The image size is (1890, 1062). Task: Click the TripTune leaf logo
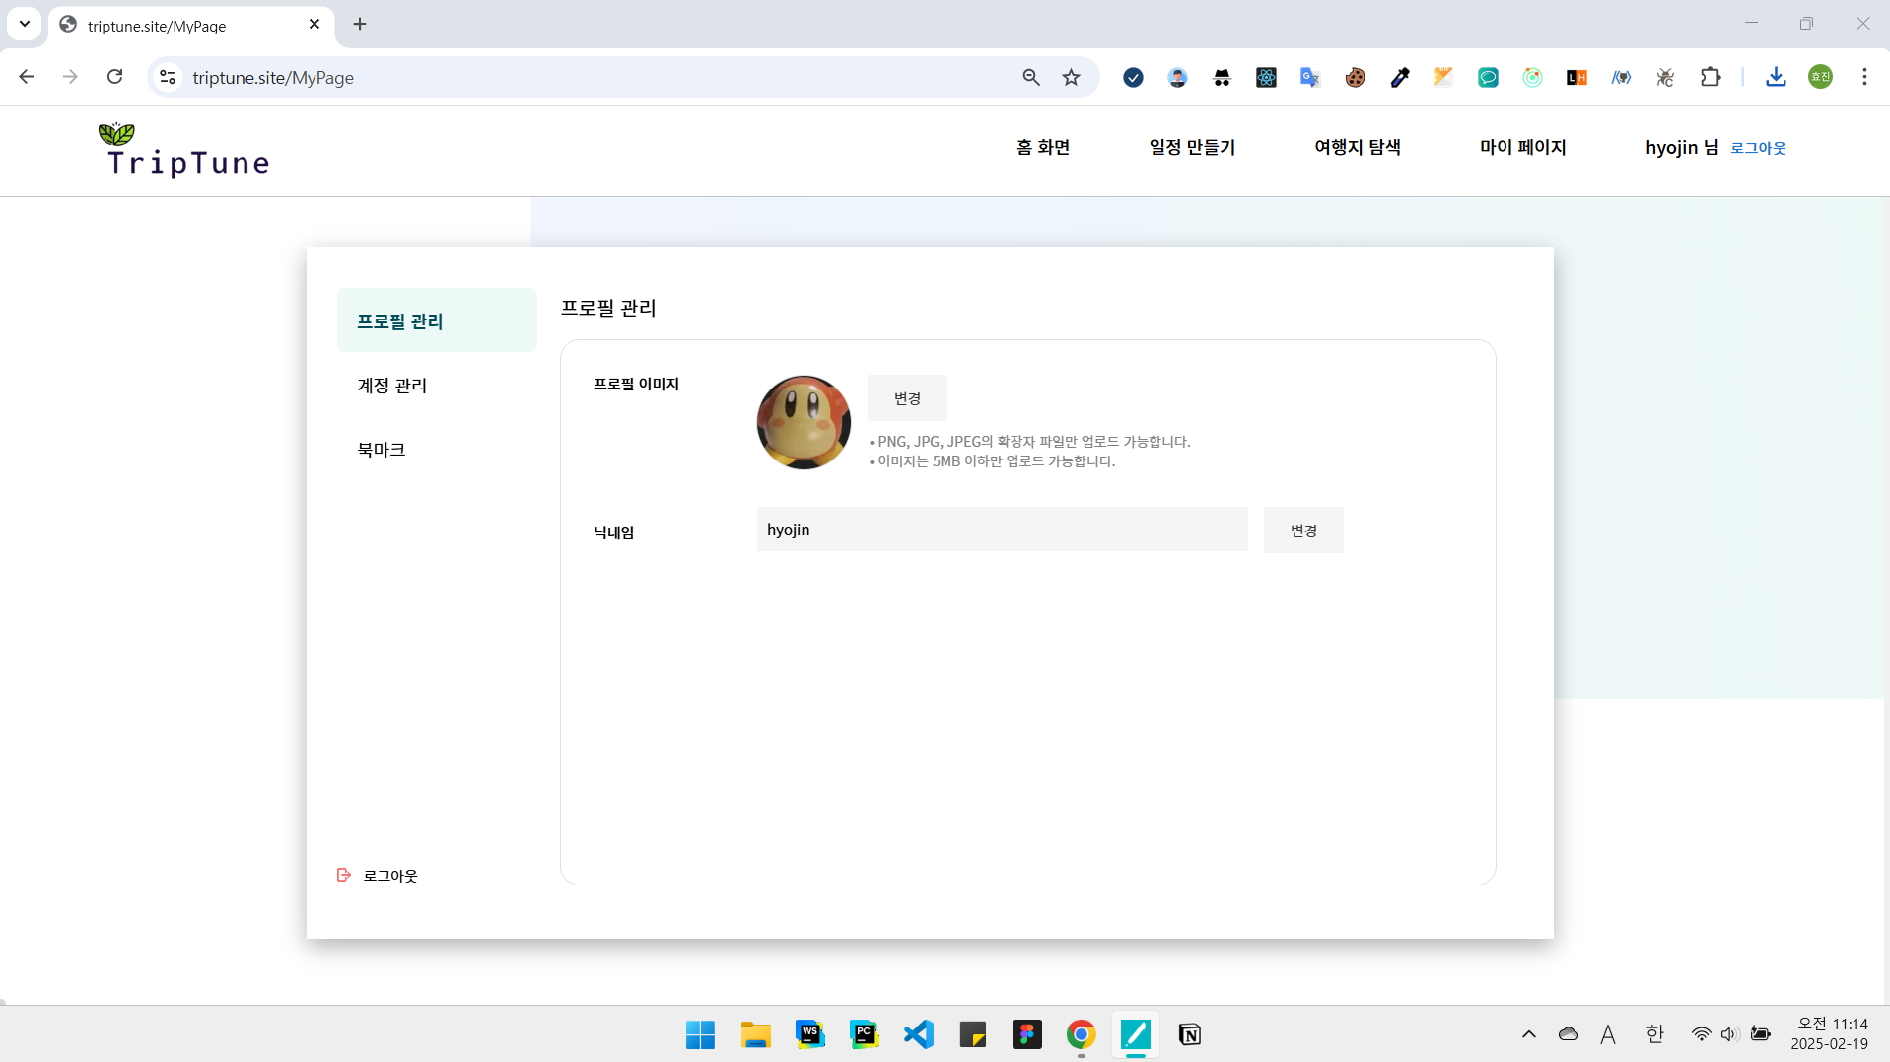pyautogui.click(x=116, y=133)
